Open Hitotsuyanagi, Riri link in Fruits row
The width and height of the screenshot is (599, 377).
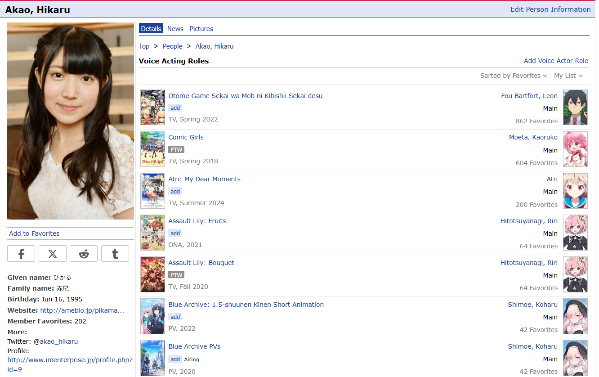click(x=529, y=221)
